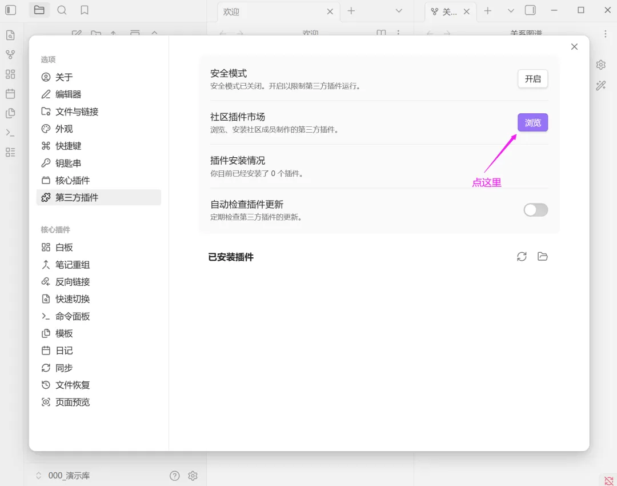Open help icon beside vault name

point(175,476)
